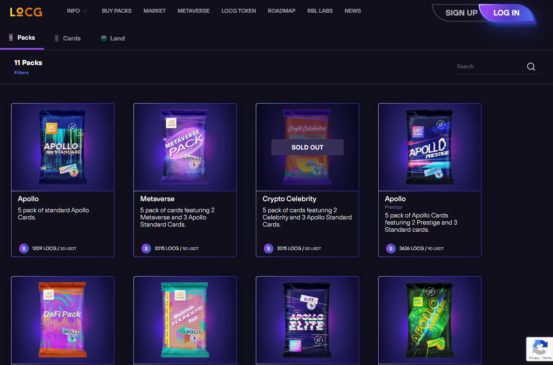Click the Crypto Celebrity pack title
This screenshot has height=365, width=553.
pos(289,199)
